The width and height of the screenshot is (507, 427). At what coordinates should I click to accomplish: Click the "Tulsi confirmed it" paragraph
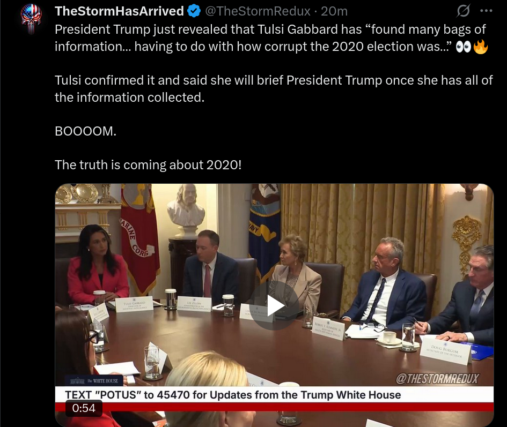tap(274, 89)
